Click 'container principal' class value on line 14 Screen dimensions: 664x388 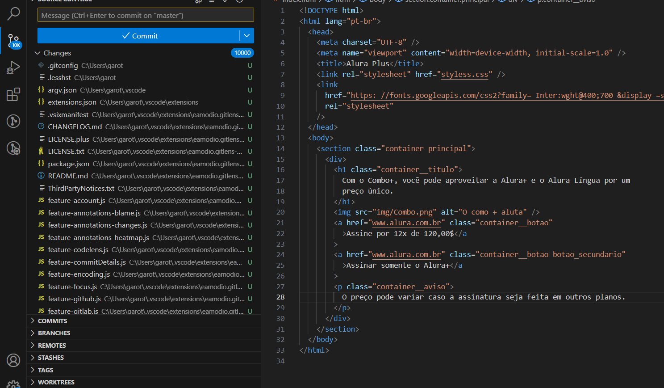[x=426, y=148]
